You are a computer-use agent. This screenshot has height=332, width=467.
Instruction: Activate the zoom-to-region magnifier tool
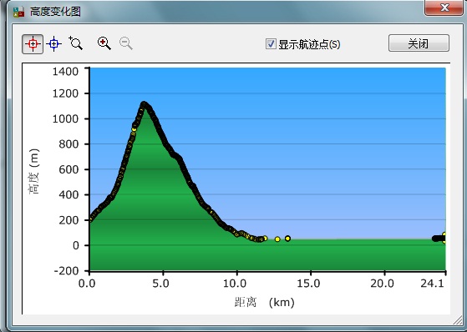coord(76,43)
